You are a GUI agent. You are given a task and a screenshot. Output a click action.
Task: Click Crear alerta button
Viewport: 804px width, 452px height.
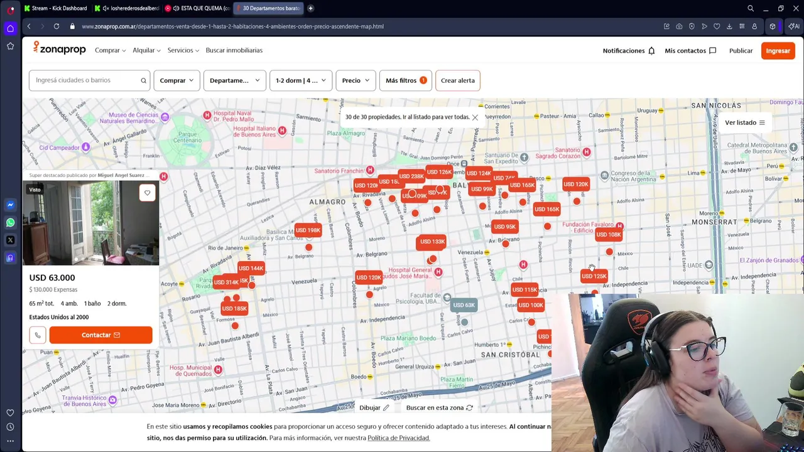pyautogui.click(x=457, y=80)
